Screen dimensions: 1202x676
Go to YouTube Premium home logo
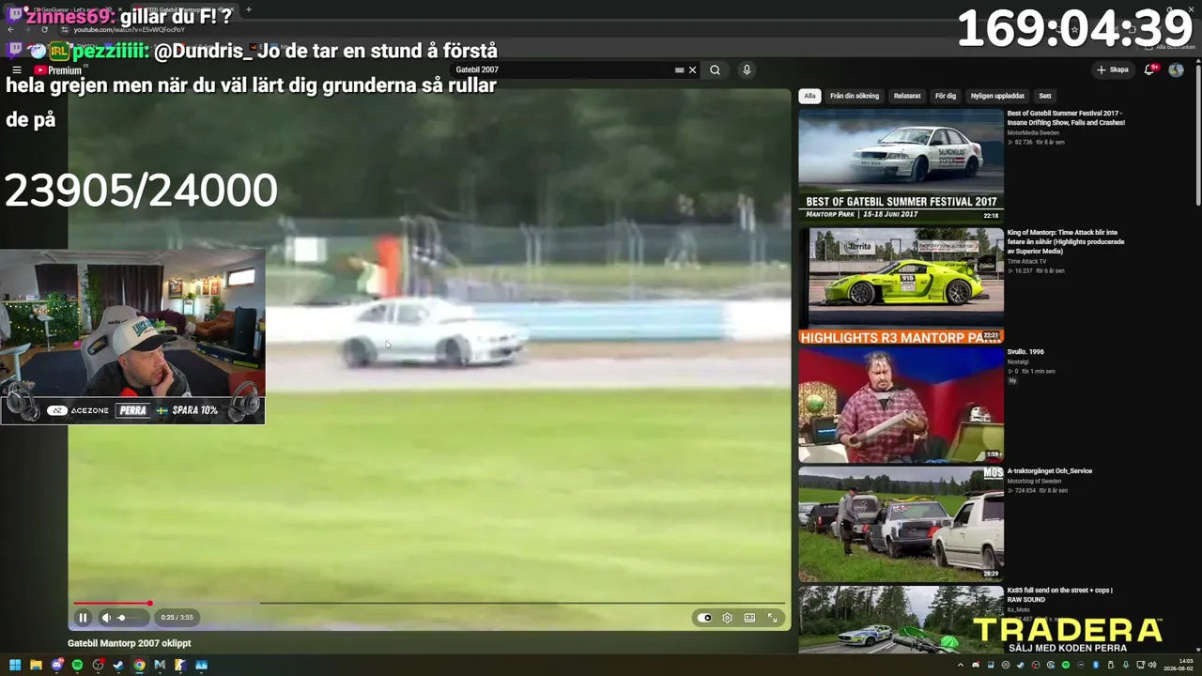57,70
